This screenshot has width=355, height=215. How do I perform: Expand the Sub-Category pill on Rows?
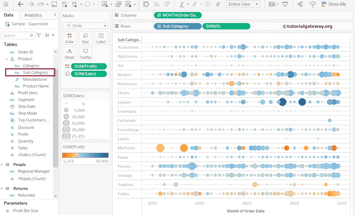click(159, 26)
